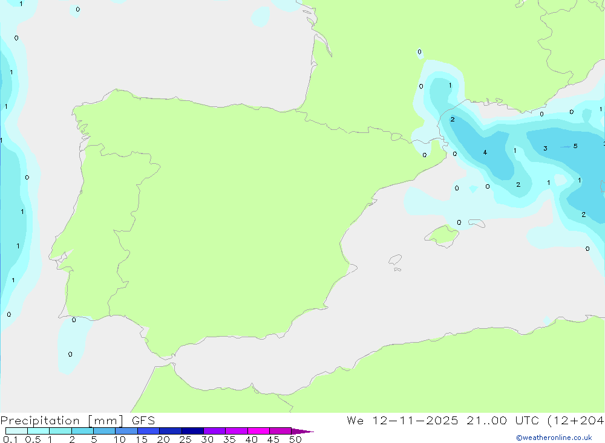Click the '5' precipitation value on the map
The width and height of the screenshot is (605, 443).
click(575, 146)
